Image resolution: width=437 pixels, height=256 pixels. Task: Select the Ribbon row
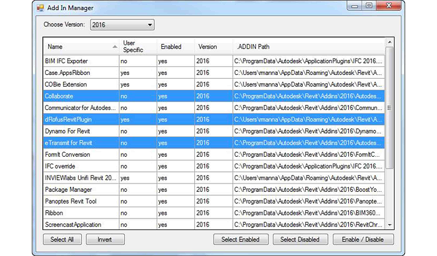click(214, 213)
